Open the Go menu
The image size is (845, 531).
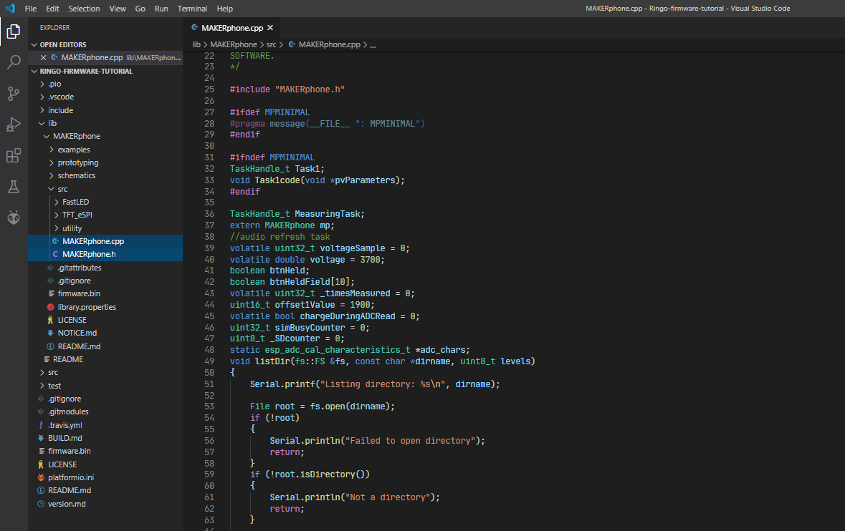[140, 9]
